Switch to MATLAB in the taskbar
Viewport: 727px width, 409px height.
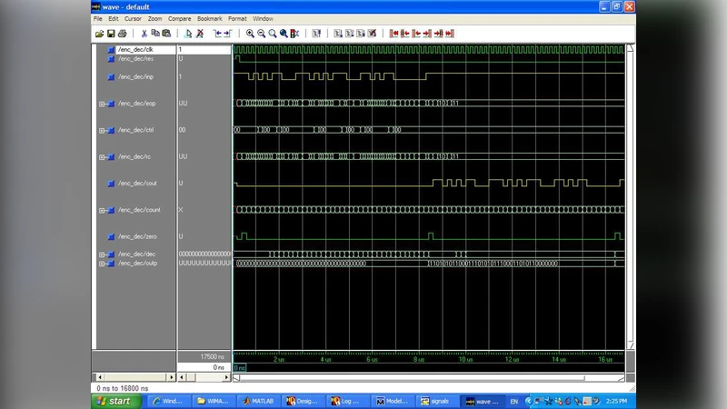(x=258, y=401)
